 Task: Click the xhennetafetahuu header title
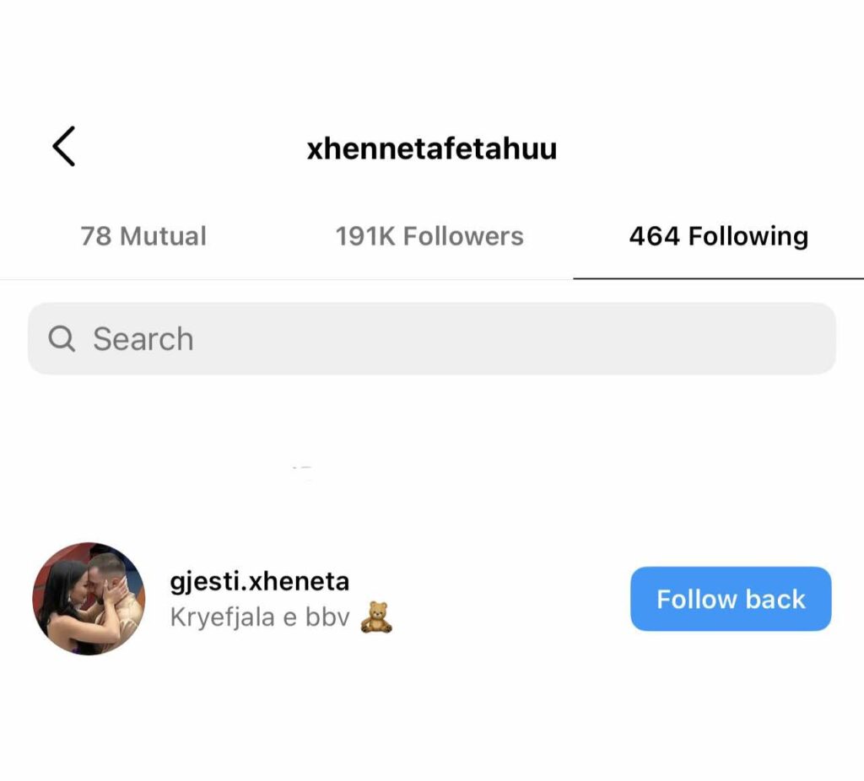point(431,149)
